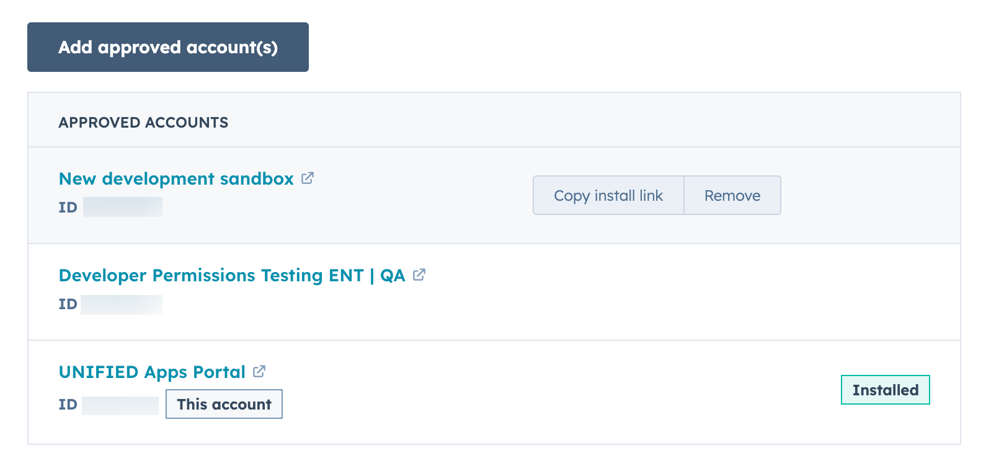Click the ID label under New development sandbox
The width and height of the screenshot is (986, 461).
coord(68,208)
